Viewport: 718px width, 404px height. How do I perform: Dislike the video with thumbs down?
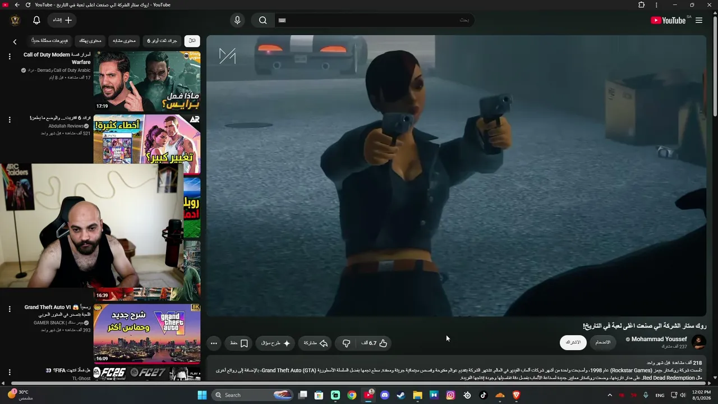pyautogui.click(x=346, y=343)
